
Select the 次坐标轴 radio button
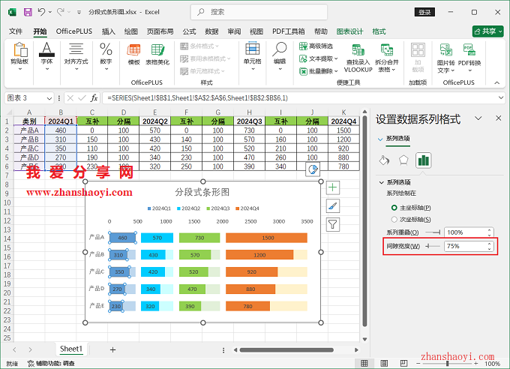(394, 219)
